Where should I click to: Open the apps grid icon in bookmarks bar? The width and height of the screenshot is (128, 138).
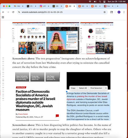[3, 17]
